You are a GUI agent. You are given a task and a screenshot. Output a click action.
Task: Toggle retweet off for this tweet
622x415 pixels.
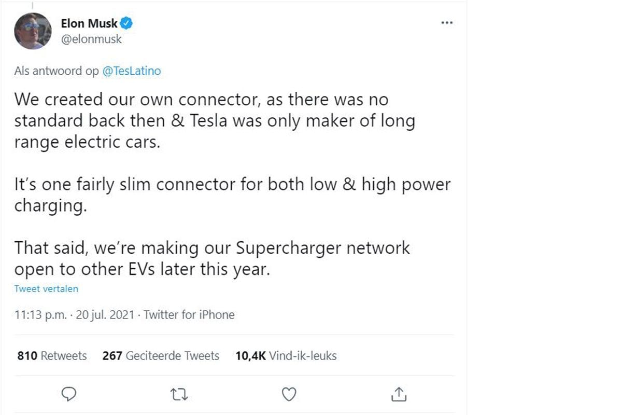(179, 394)
